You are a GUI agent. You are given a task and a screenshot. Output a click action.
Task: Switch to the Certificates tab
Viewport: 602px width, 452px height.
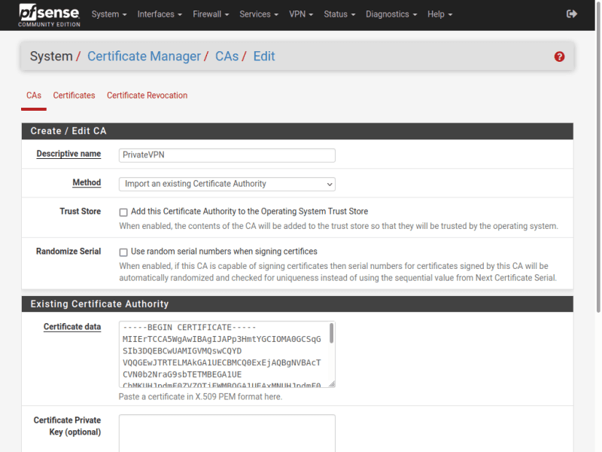74,96
